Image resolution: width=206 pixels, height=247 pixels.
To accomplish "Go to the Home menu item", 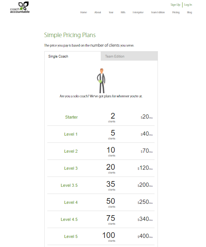I will pyautogui.click(x=83, y=12).
